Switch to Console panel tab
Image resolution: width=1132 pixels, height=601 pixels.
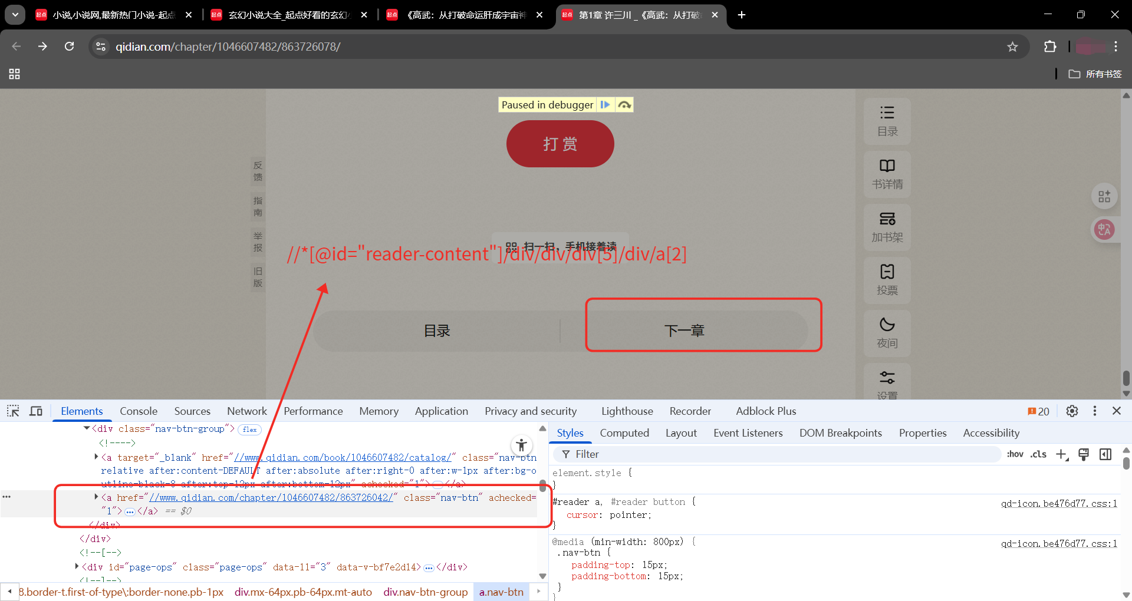pos(139,411)
